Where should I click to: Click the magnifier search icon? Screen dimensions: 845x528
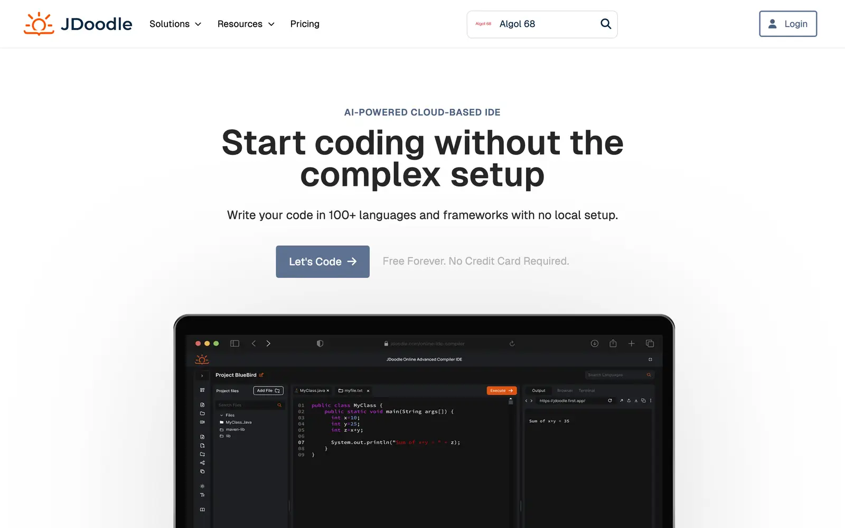[x=606, y=24]
